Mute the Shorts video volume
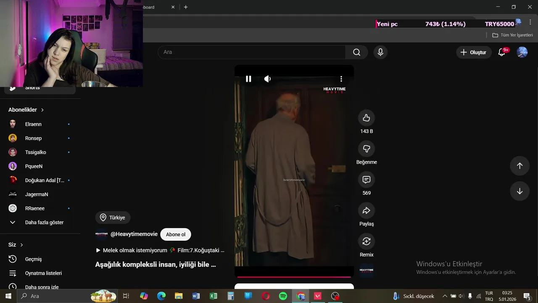538x303 pixels. tap(267, 79)
